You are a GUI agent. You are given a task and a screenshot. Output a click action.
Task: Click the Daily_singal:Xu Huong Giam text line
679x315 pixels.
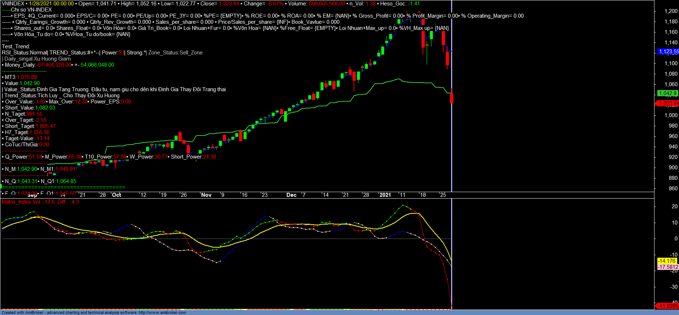click(37, 59)
